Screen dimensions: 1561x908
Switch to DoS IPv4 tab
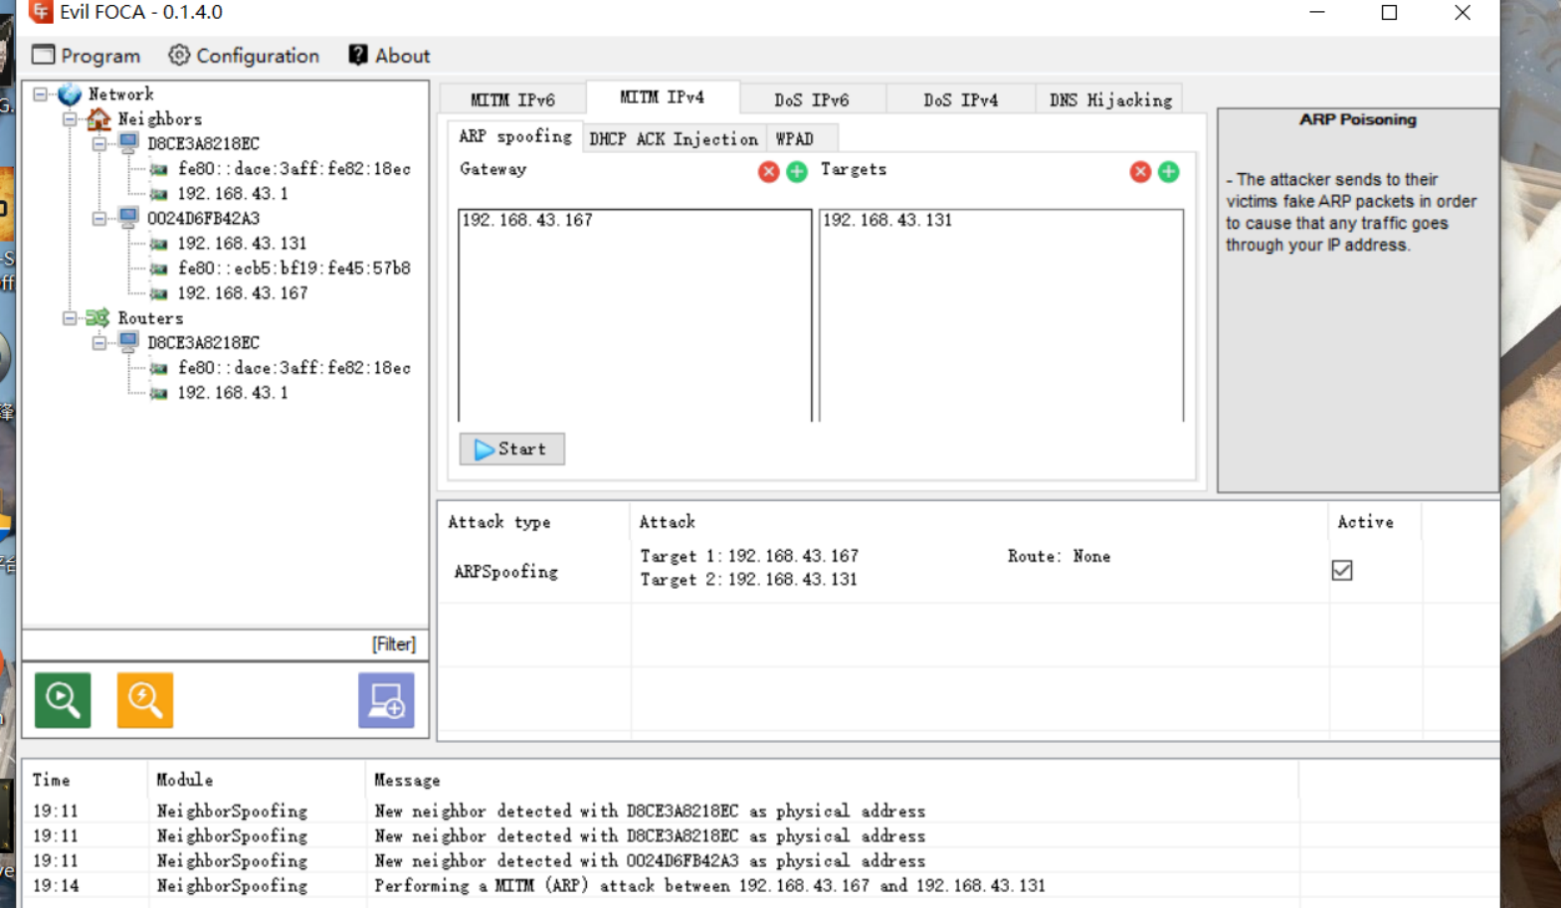click(x=961, y=99)
